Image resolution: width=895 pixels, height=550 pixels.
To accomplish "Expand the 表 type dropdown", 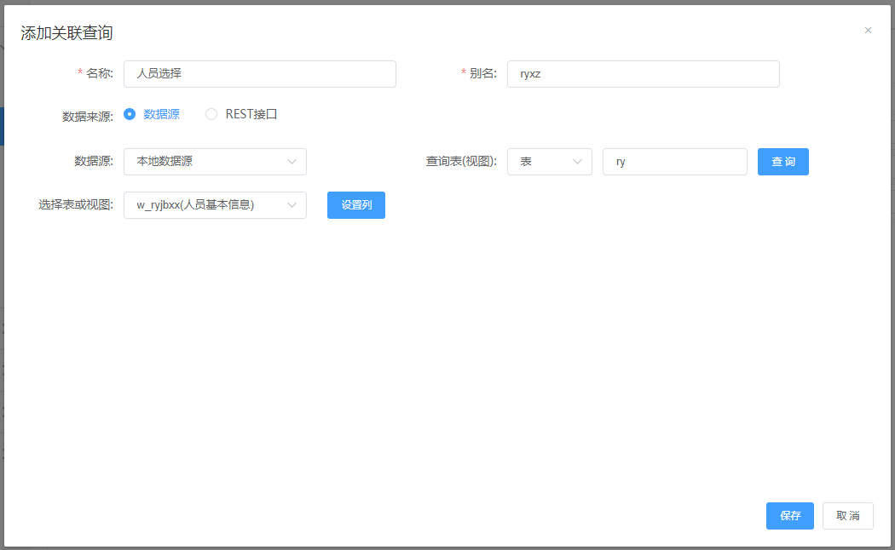I will 549,162.
